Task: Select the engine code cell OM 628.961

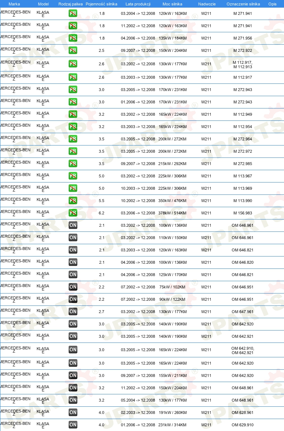Action: 243,412
